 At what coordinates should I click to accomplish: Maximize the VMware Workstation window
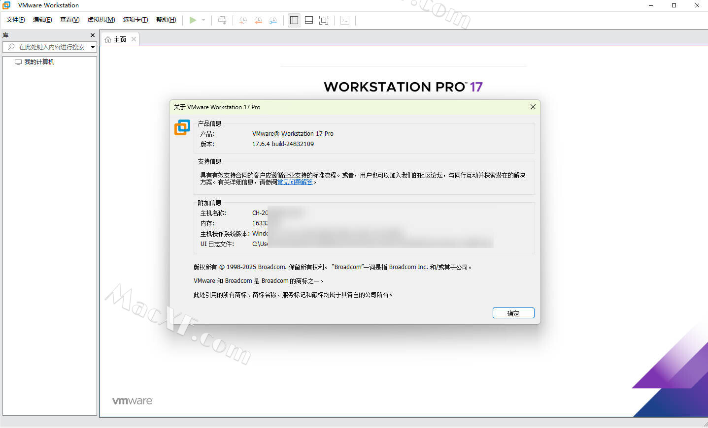[x=674, y=5]
